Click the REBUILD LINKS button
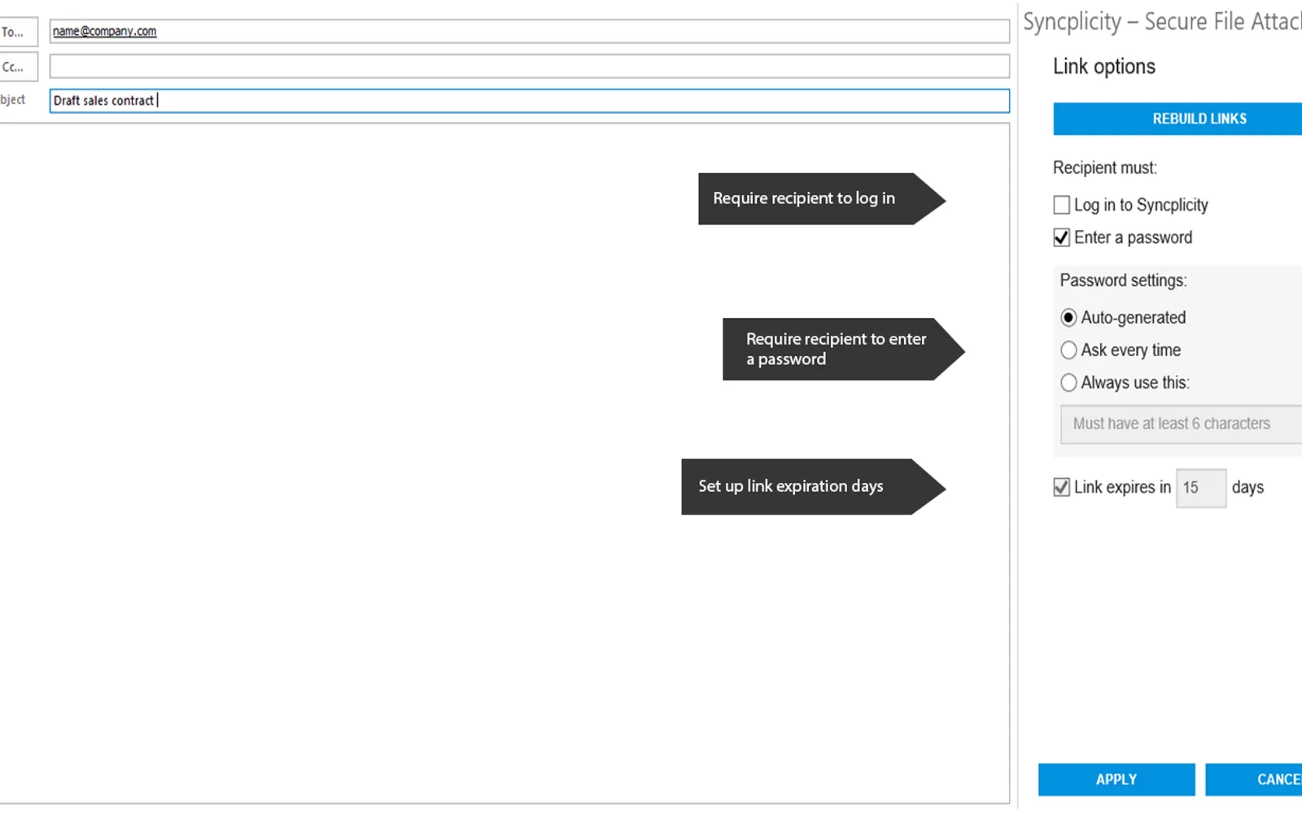Screen dimensions: 1302x813 coord(1177,119)
